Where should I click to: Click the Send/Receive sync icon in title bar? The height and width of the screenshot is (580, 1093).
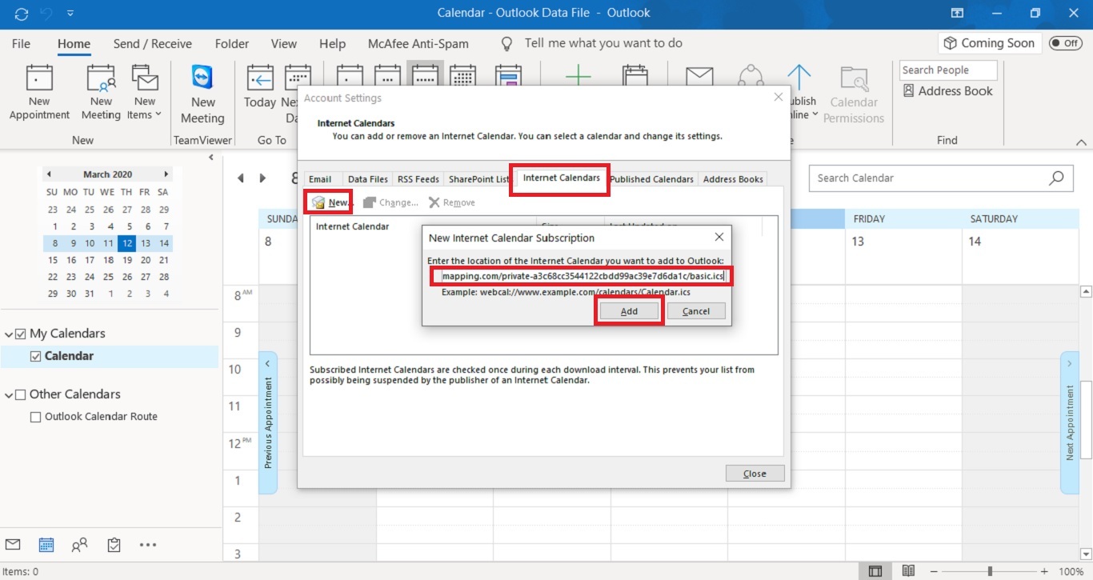pyautogui.click(x=22, y=14)
